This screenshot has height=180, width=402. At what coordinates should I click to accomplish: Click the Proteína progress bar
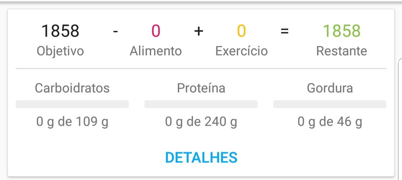201,104
